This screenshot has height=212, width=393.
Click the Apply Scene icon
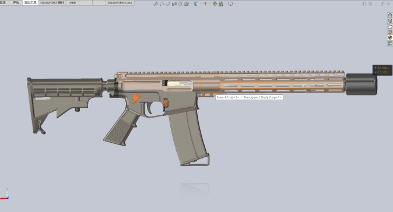[x=221, y=3]
